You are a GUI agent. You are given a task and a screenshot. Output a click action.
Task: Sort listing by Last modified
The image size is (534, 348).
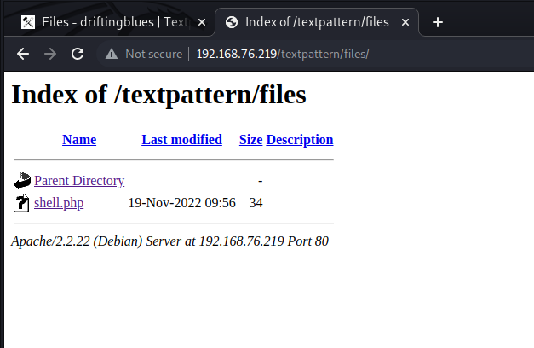182,140
